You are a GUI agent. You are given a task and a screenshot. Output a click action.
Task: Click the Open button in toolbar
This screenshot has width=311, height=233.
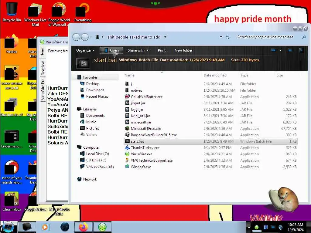pos(111,50)
